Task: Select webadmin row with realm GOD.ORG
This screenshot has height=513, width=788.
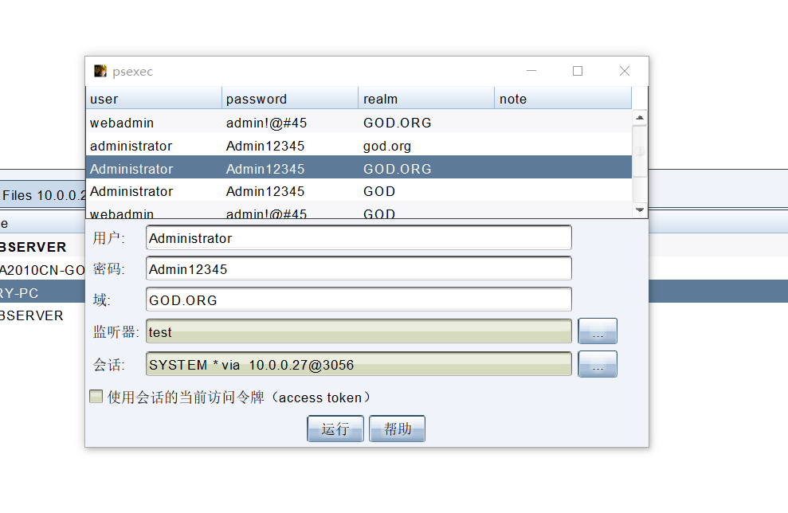Action: coord(359,123)
